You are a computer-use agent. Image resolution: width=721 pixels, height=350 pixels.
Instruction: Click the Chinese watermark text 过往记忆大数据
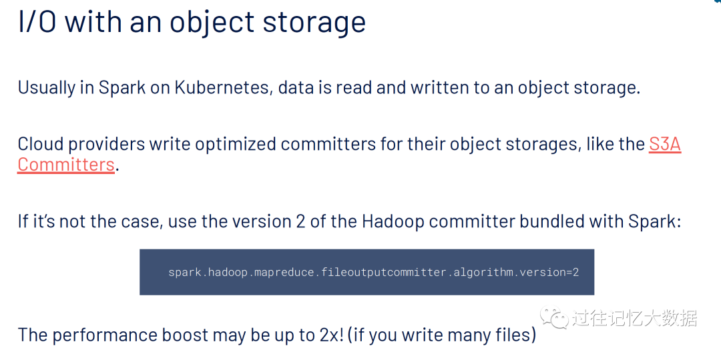[x=634, y=318]
